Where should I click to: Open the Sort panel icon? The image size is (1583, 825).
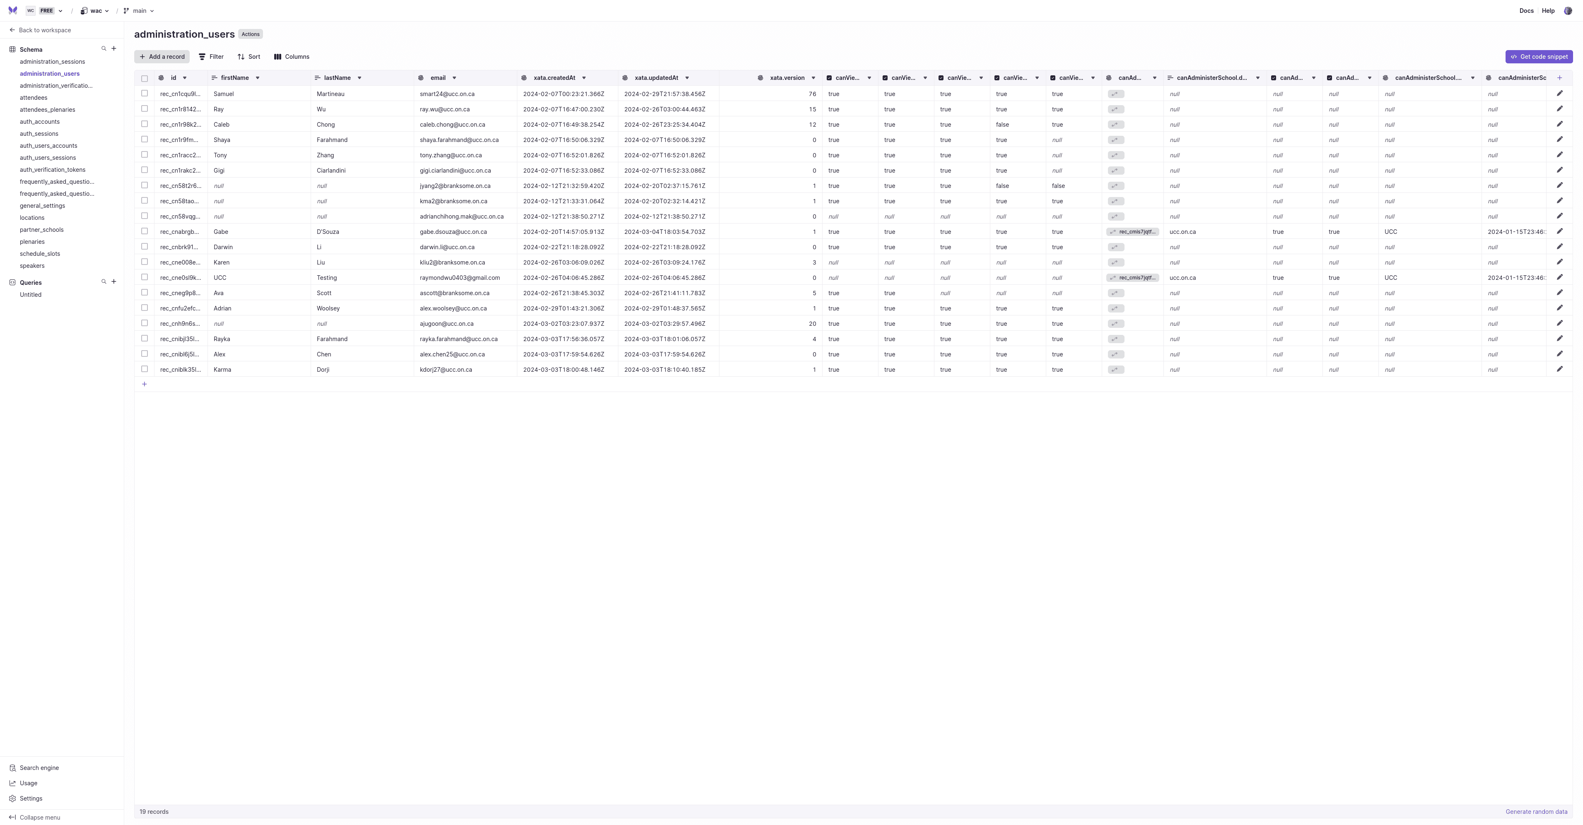point(241,57)
